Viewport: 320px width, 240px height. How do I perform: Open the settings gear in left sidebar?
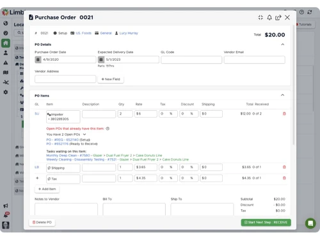[x=6, y=92]
